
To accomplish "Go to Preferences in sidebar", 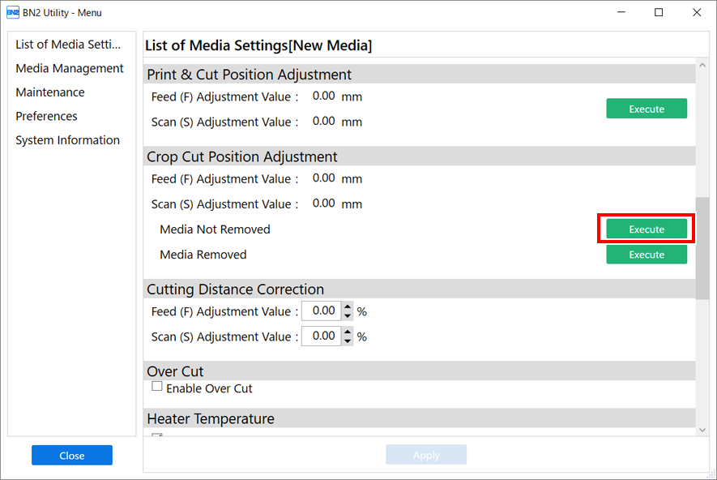I will coord(46,116).
